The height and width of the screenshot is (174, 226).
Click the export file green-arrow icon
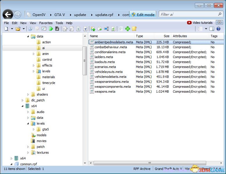100,29
